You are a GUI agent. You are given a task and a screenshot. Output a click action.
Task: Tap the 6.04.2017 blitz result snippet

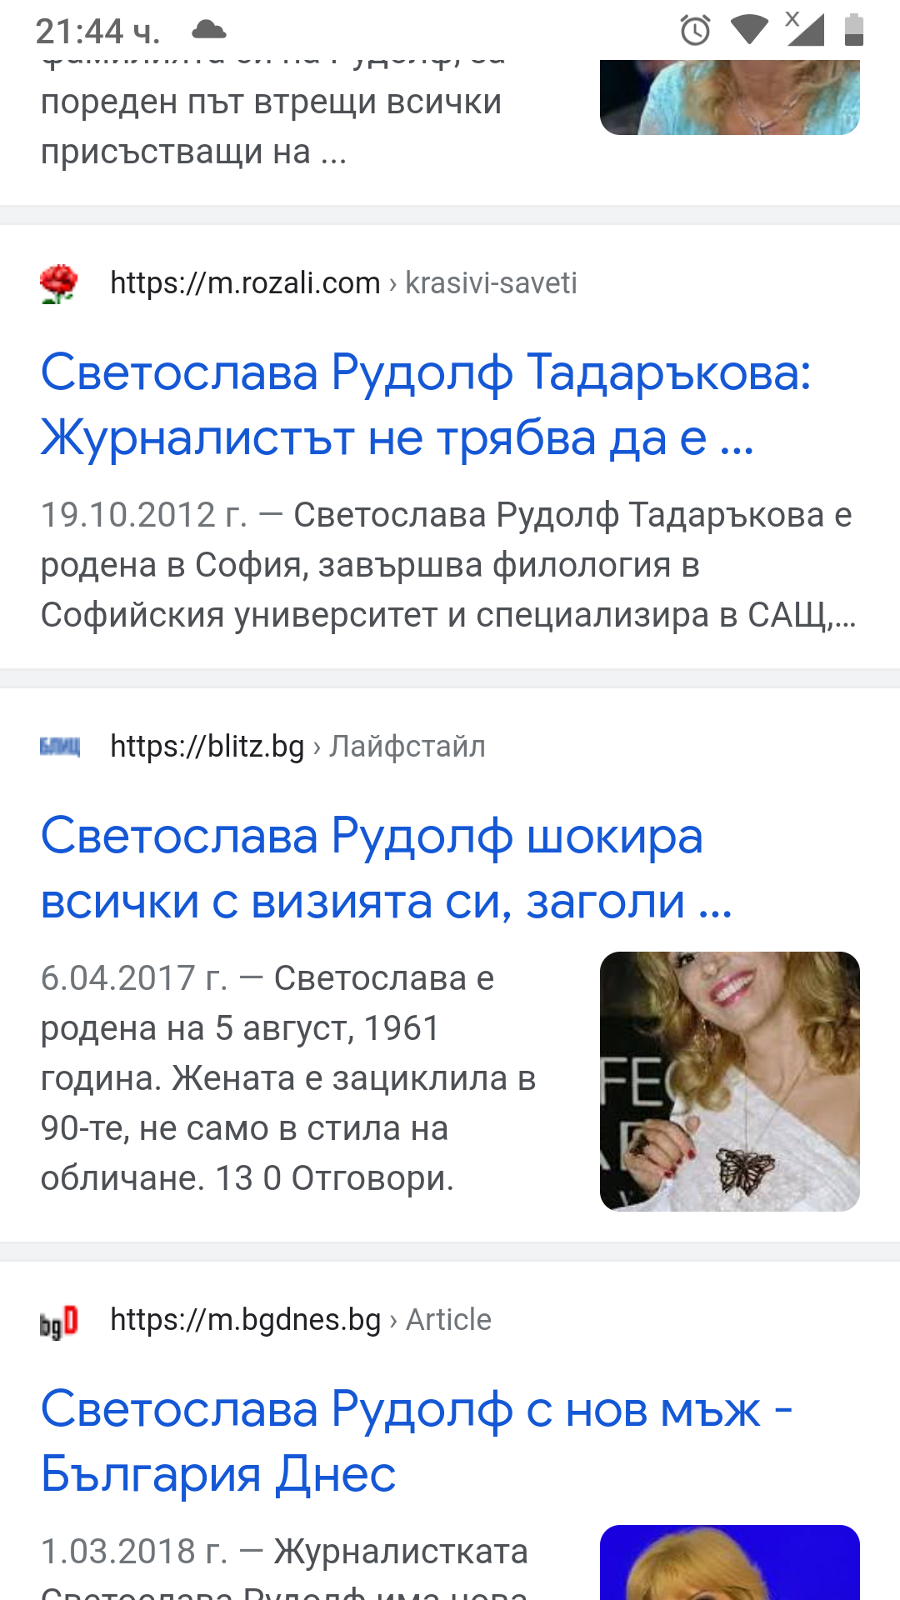(288, 1078)
